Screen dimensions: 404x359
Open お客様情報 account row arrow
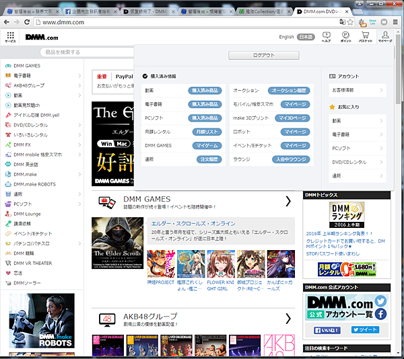381,90
